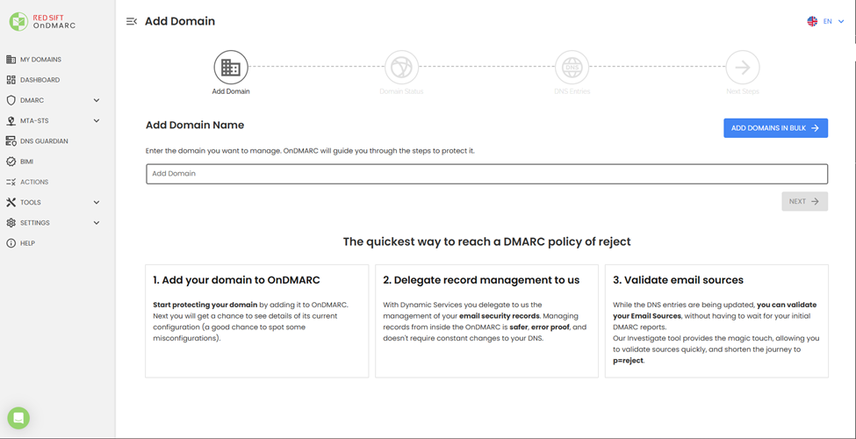Screen dimensions: 856x439
Task: Click the Tools sidebar label
Action: pos(31,203)
